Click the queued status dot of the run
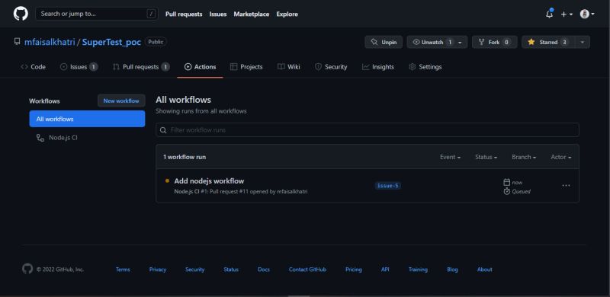610x297 pixels. point(167,180)
